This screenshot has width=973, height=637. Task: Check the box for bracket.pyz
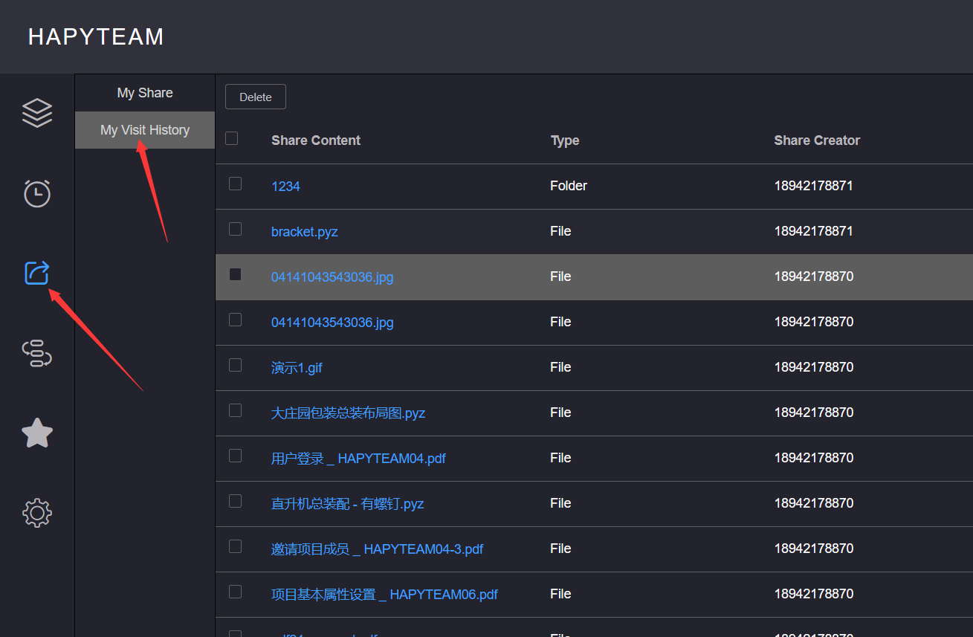click(x=236, y=229)
